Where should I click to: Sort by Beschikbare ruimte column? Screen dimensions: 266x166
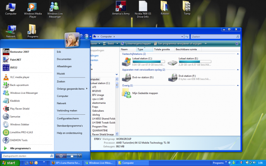coord(188,49)
